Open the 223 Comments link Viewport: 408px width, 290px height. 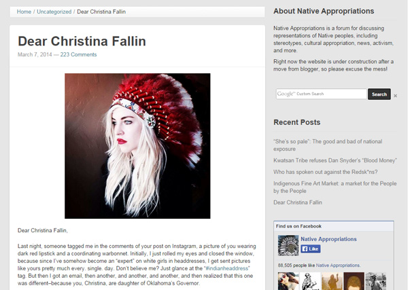pos(78,54)
